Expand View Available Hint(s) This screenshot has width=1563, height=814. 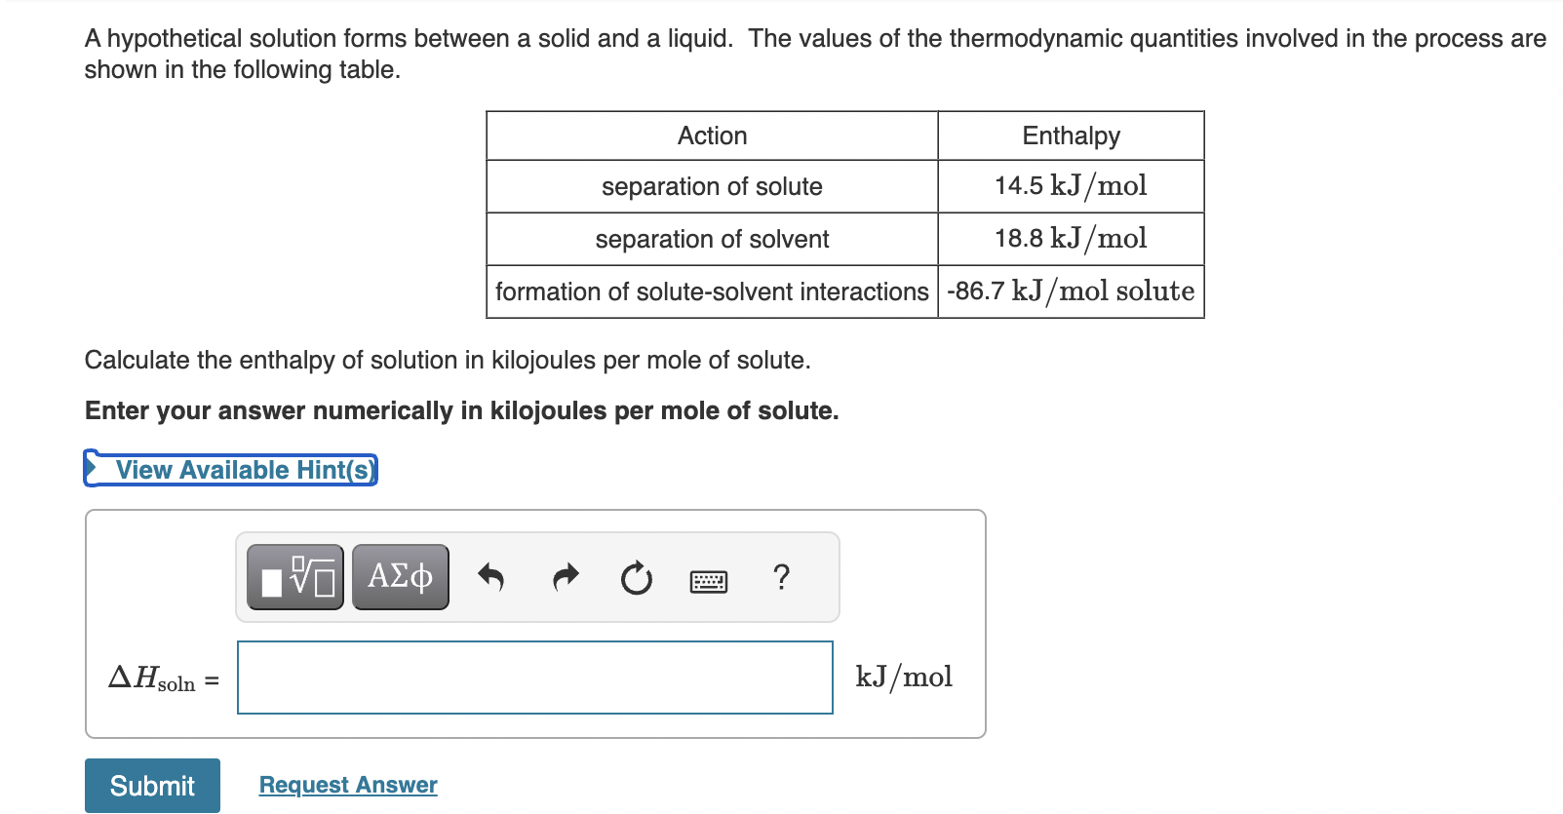pos(243,469)
